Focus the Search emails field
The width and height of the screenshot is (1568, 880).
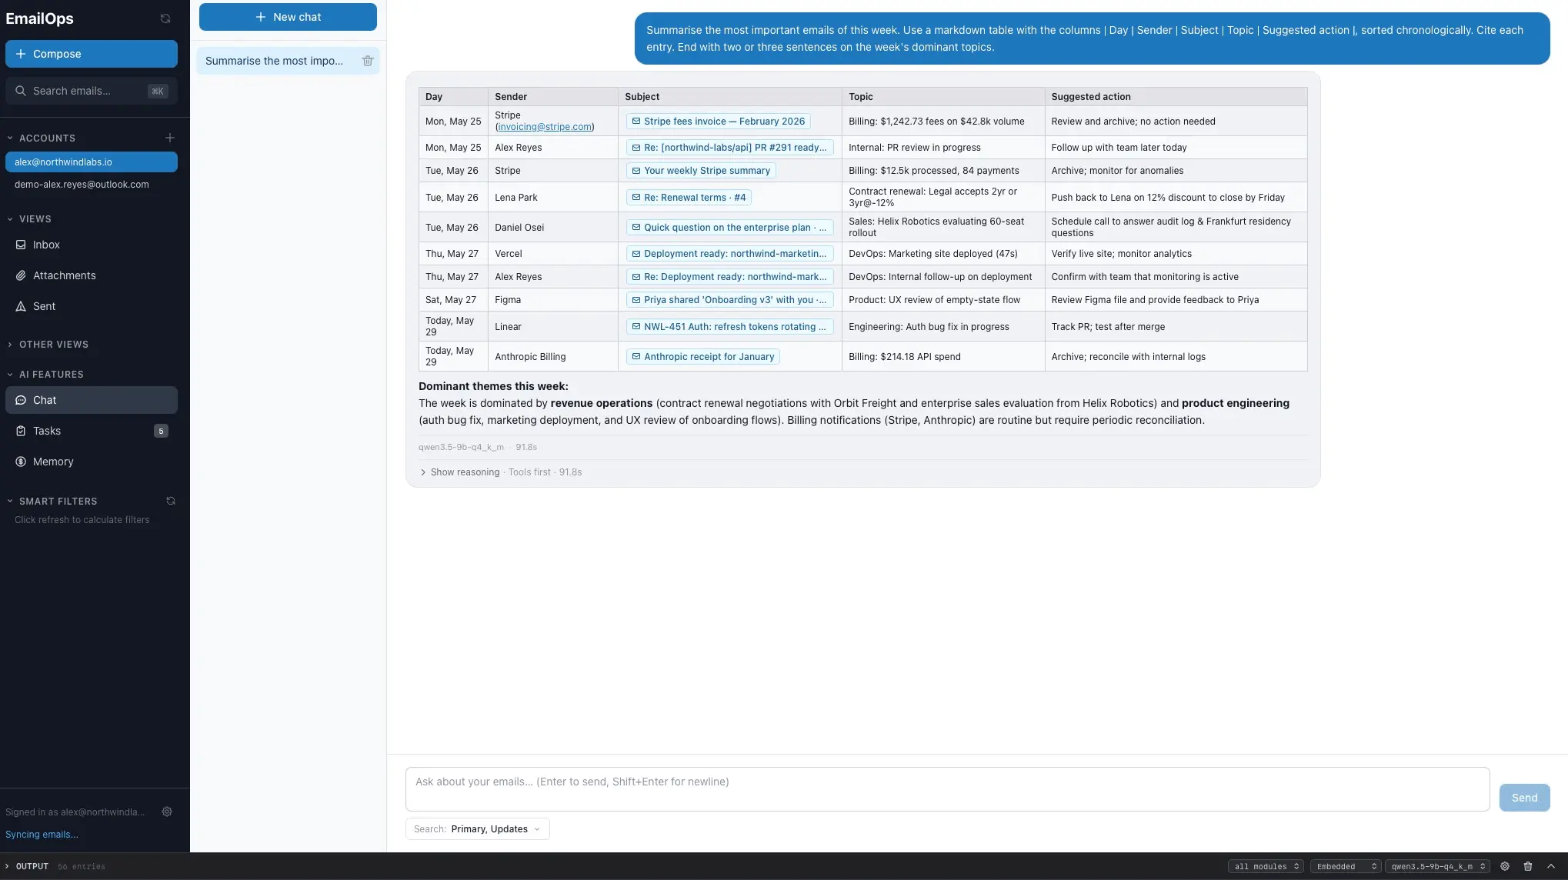92,91
